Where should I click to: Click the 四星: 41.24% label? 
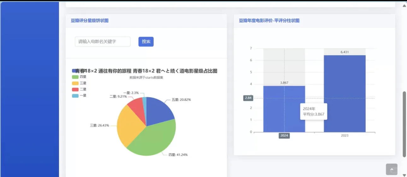[x=178, y=155]
